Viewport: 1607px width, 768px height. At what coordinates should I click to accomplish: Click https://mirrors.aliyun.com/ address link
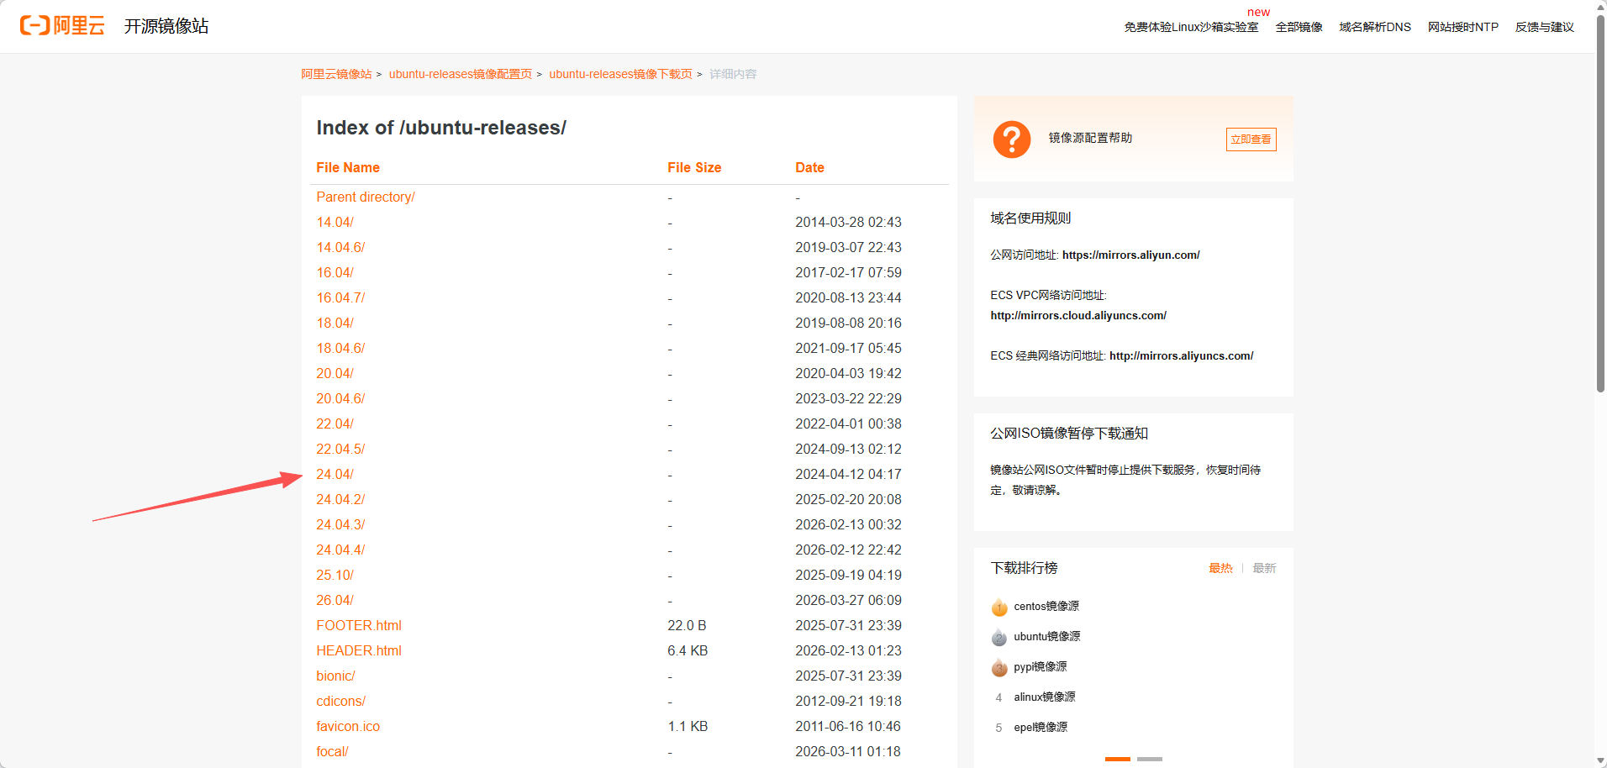pos(1130,255)
